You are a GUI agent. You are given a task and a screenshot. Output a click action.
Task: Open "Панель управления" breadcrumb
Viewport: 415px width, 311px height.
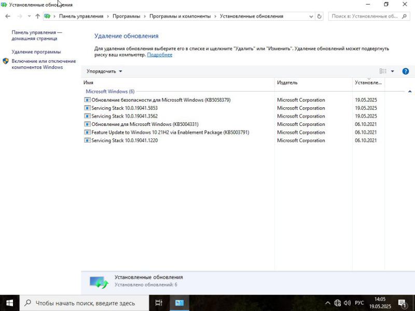coord(81,16)
